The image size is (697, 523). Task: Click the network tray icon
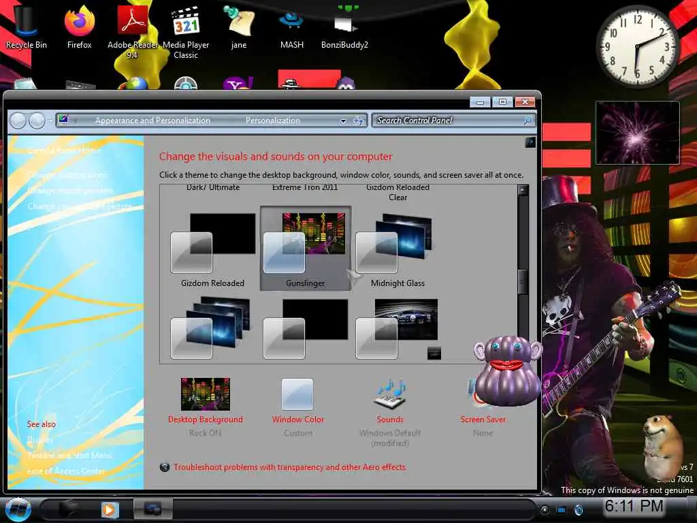point(562,509)
